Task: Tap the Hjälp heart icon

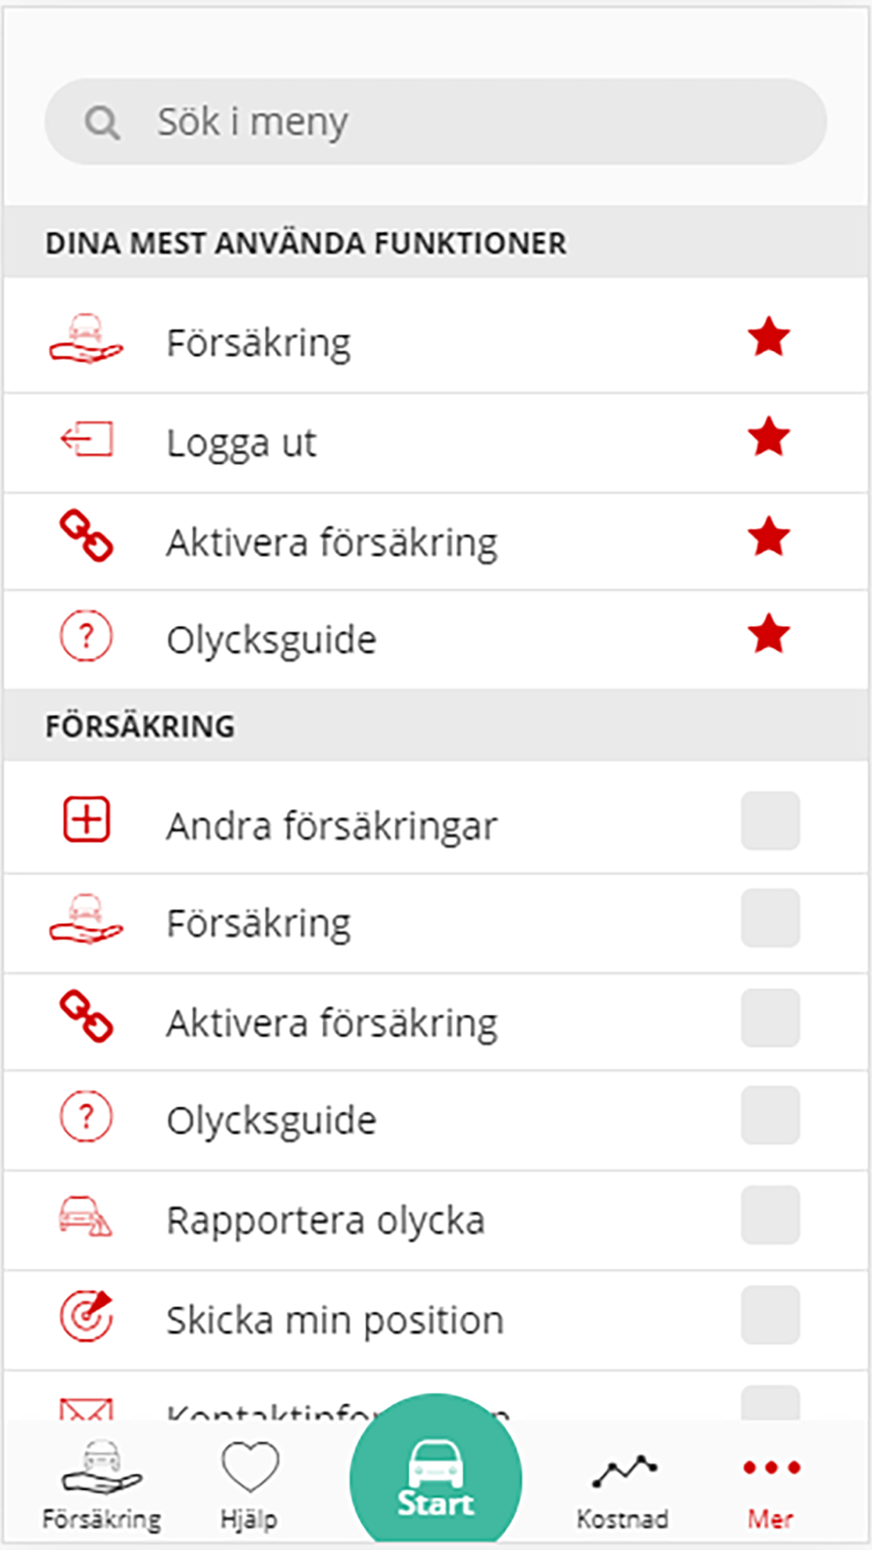Action: pyautogui.click(x=250, y=1466)
